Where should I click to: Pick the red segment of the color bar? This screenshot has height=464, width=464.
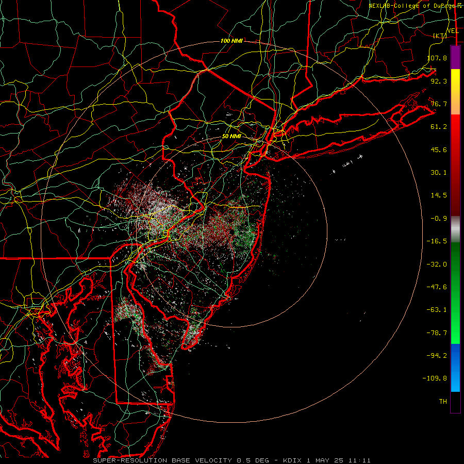(455, 165)
